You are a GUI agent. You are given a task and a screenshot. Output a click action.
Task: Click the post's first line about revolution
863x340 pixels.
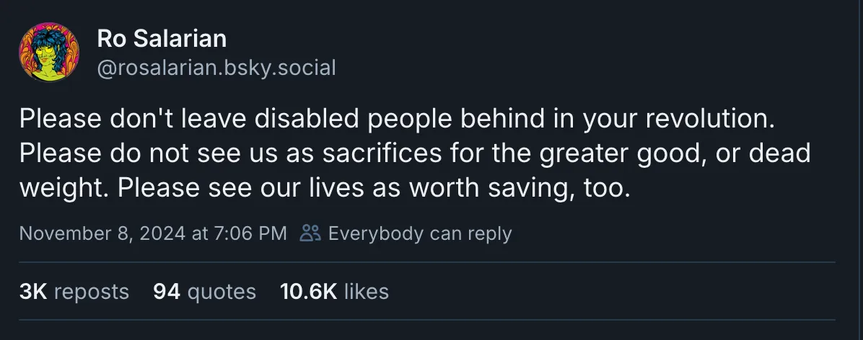pyautogui.click(x=398, y=119)
